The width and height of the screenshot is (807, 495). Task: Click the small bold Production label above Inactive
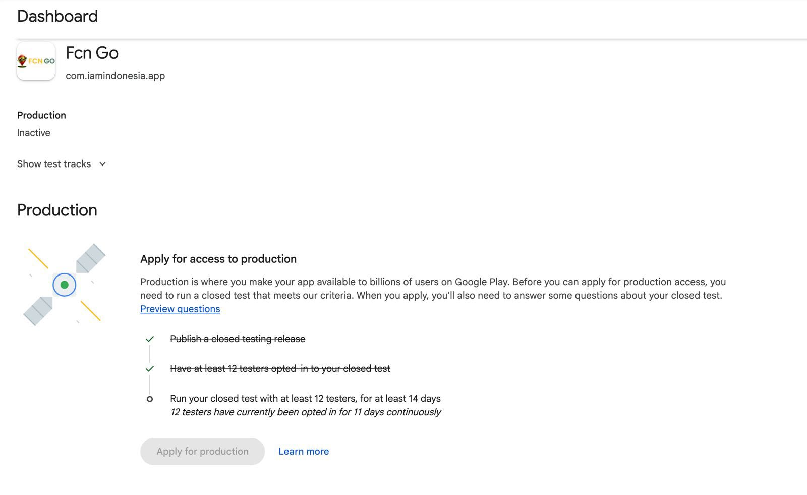click(41, 115)
